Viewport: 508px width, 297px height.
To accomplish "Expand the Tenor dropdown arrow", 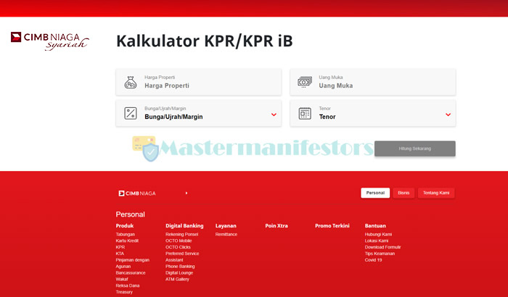I will [448, 114].
